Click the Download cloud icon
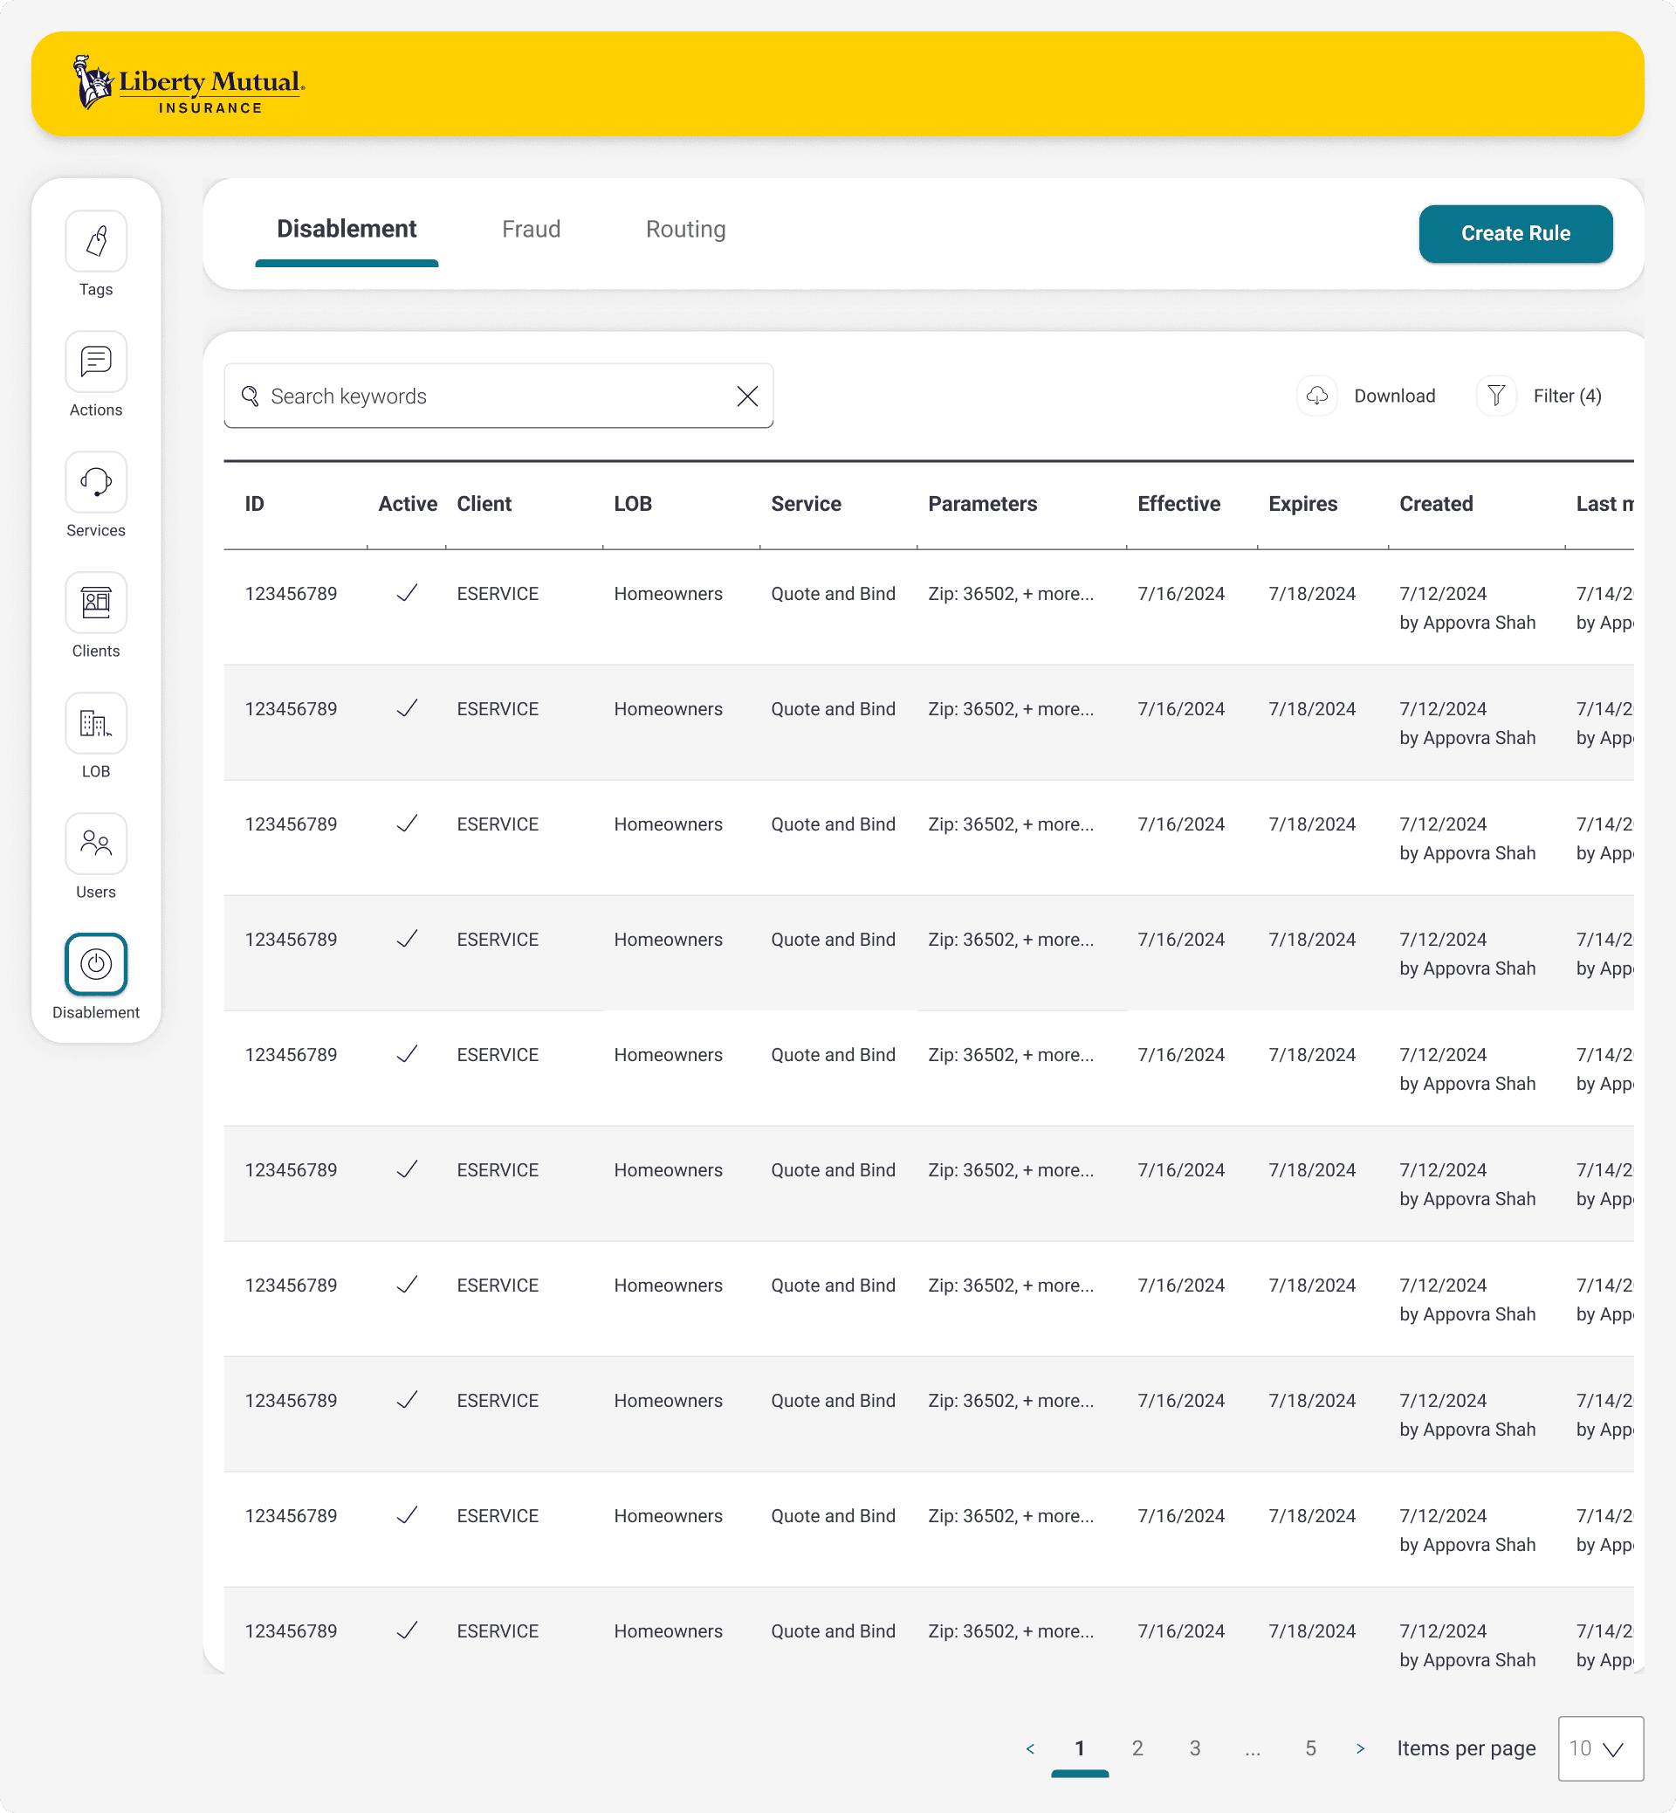This screenshot has height=1813, width=1676. pyautogui.click(x=1317, y=396)
